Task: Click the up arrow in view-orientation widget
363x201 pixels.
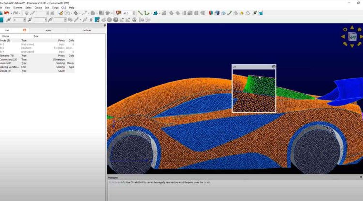Action: click(x=352, y=27)
